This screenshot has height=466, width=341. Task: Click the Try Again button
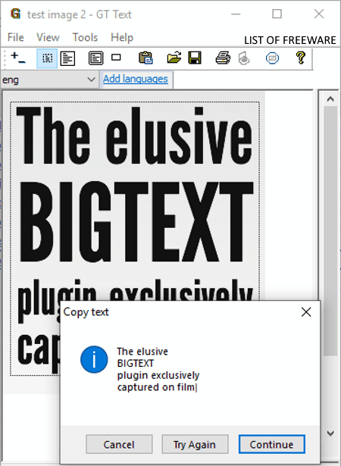195,444
